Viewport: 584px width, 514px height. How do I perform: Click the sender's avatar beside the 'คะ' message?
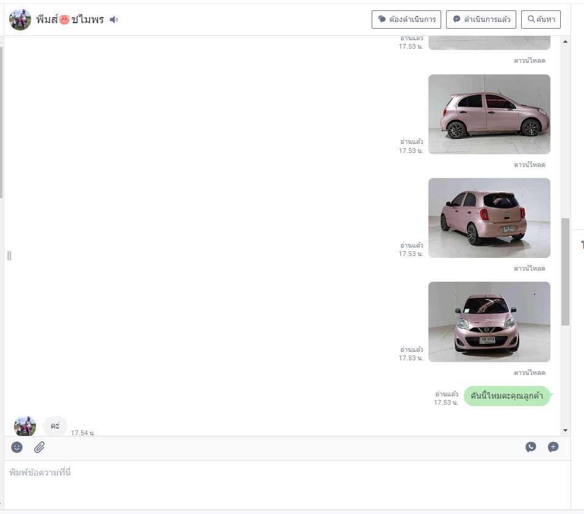[25, 426]
